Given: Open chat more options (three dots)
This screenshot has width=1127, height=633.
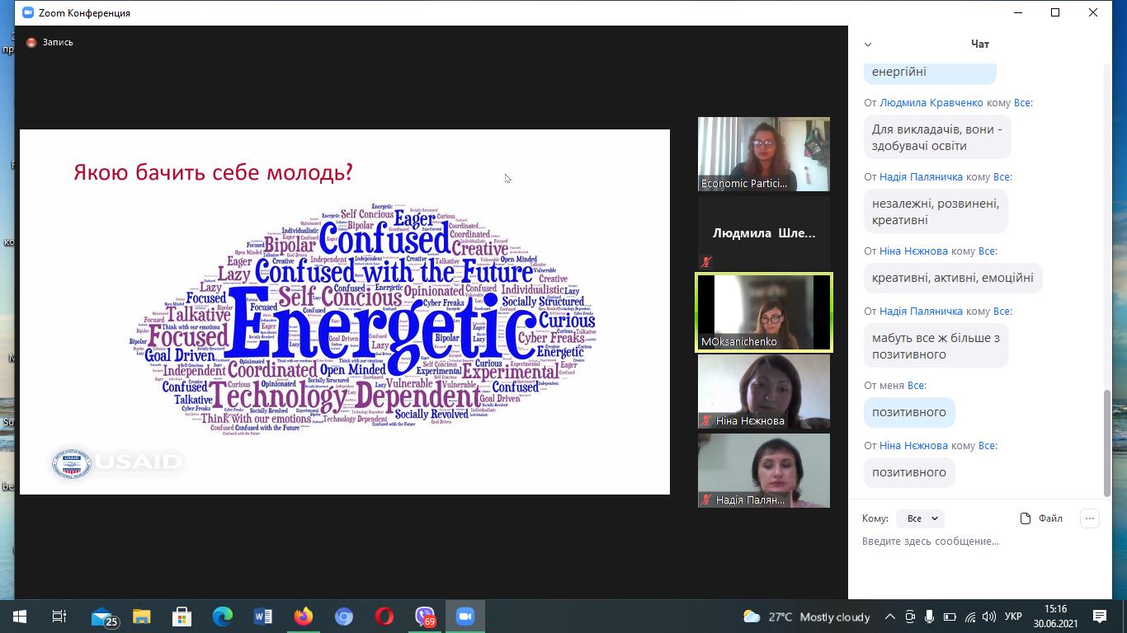Looking at the screenshot, I should [x=1090, y=518].
